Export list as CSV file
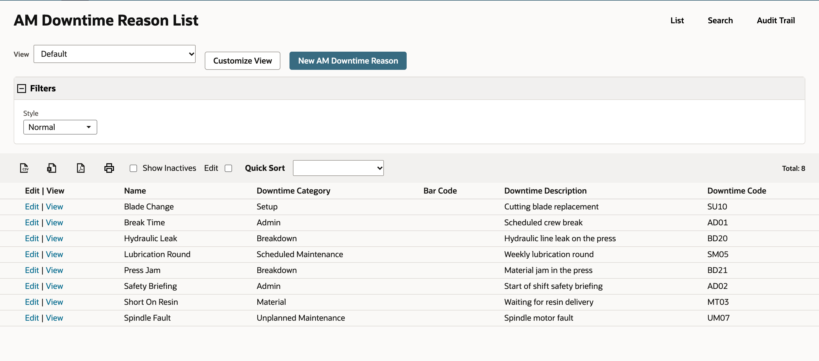Screen dimensions: 819x361 pyautogui.click(x=24, y=168)
